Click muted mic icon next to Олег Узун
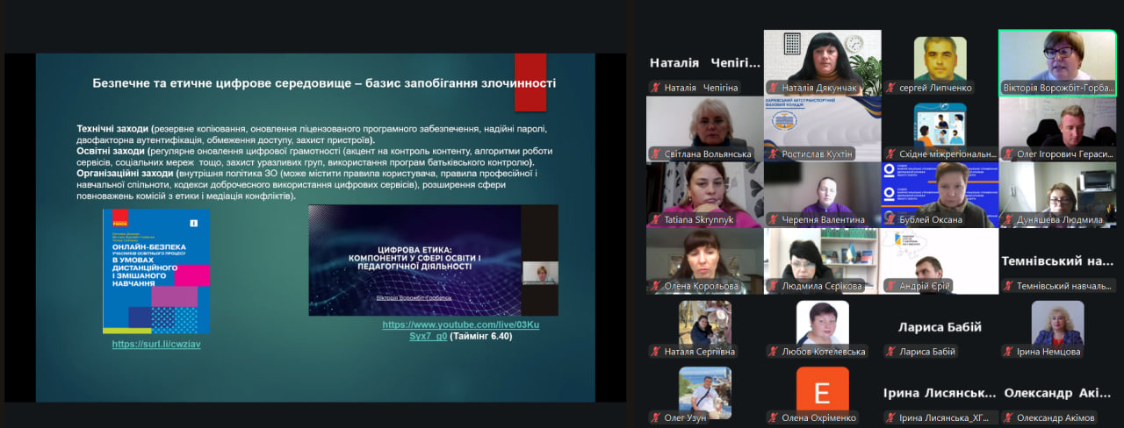The height and width of the screenshot is (428, 1124). [x=655, y=418]
